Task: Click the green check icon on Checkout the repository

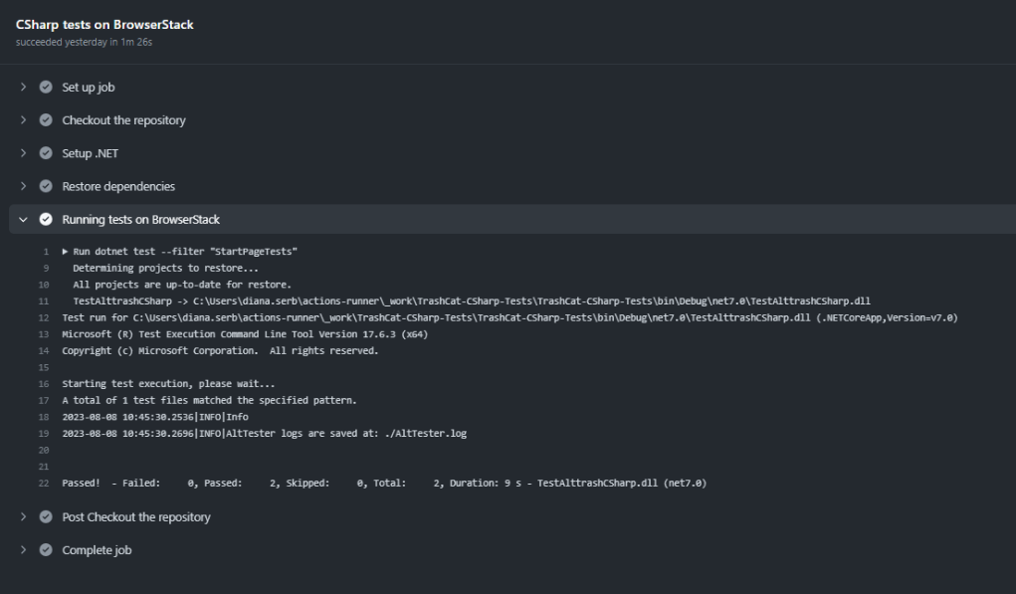Action: click(x=45, y=120)
